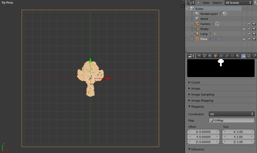Click the lamp data icon beside Lamp
The width and height of the screenshot is (257, 153).
[215, 34]
